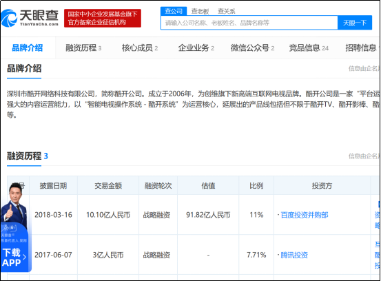Click the 天眼一下 search button
The width and height of the screenshot is (381, 281).
click(x=355, y=23)
